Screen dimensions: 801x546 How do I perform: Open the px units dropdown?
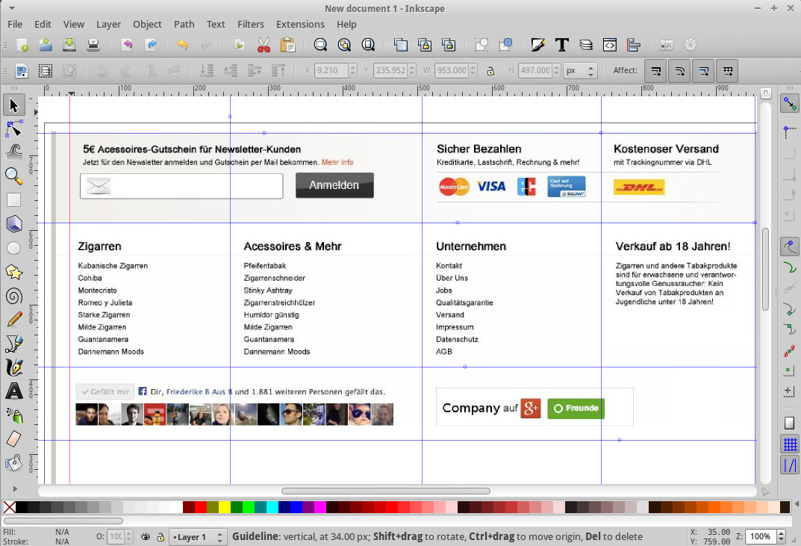click(580, 71)
